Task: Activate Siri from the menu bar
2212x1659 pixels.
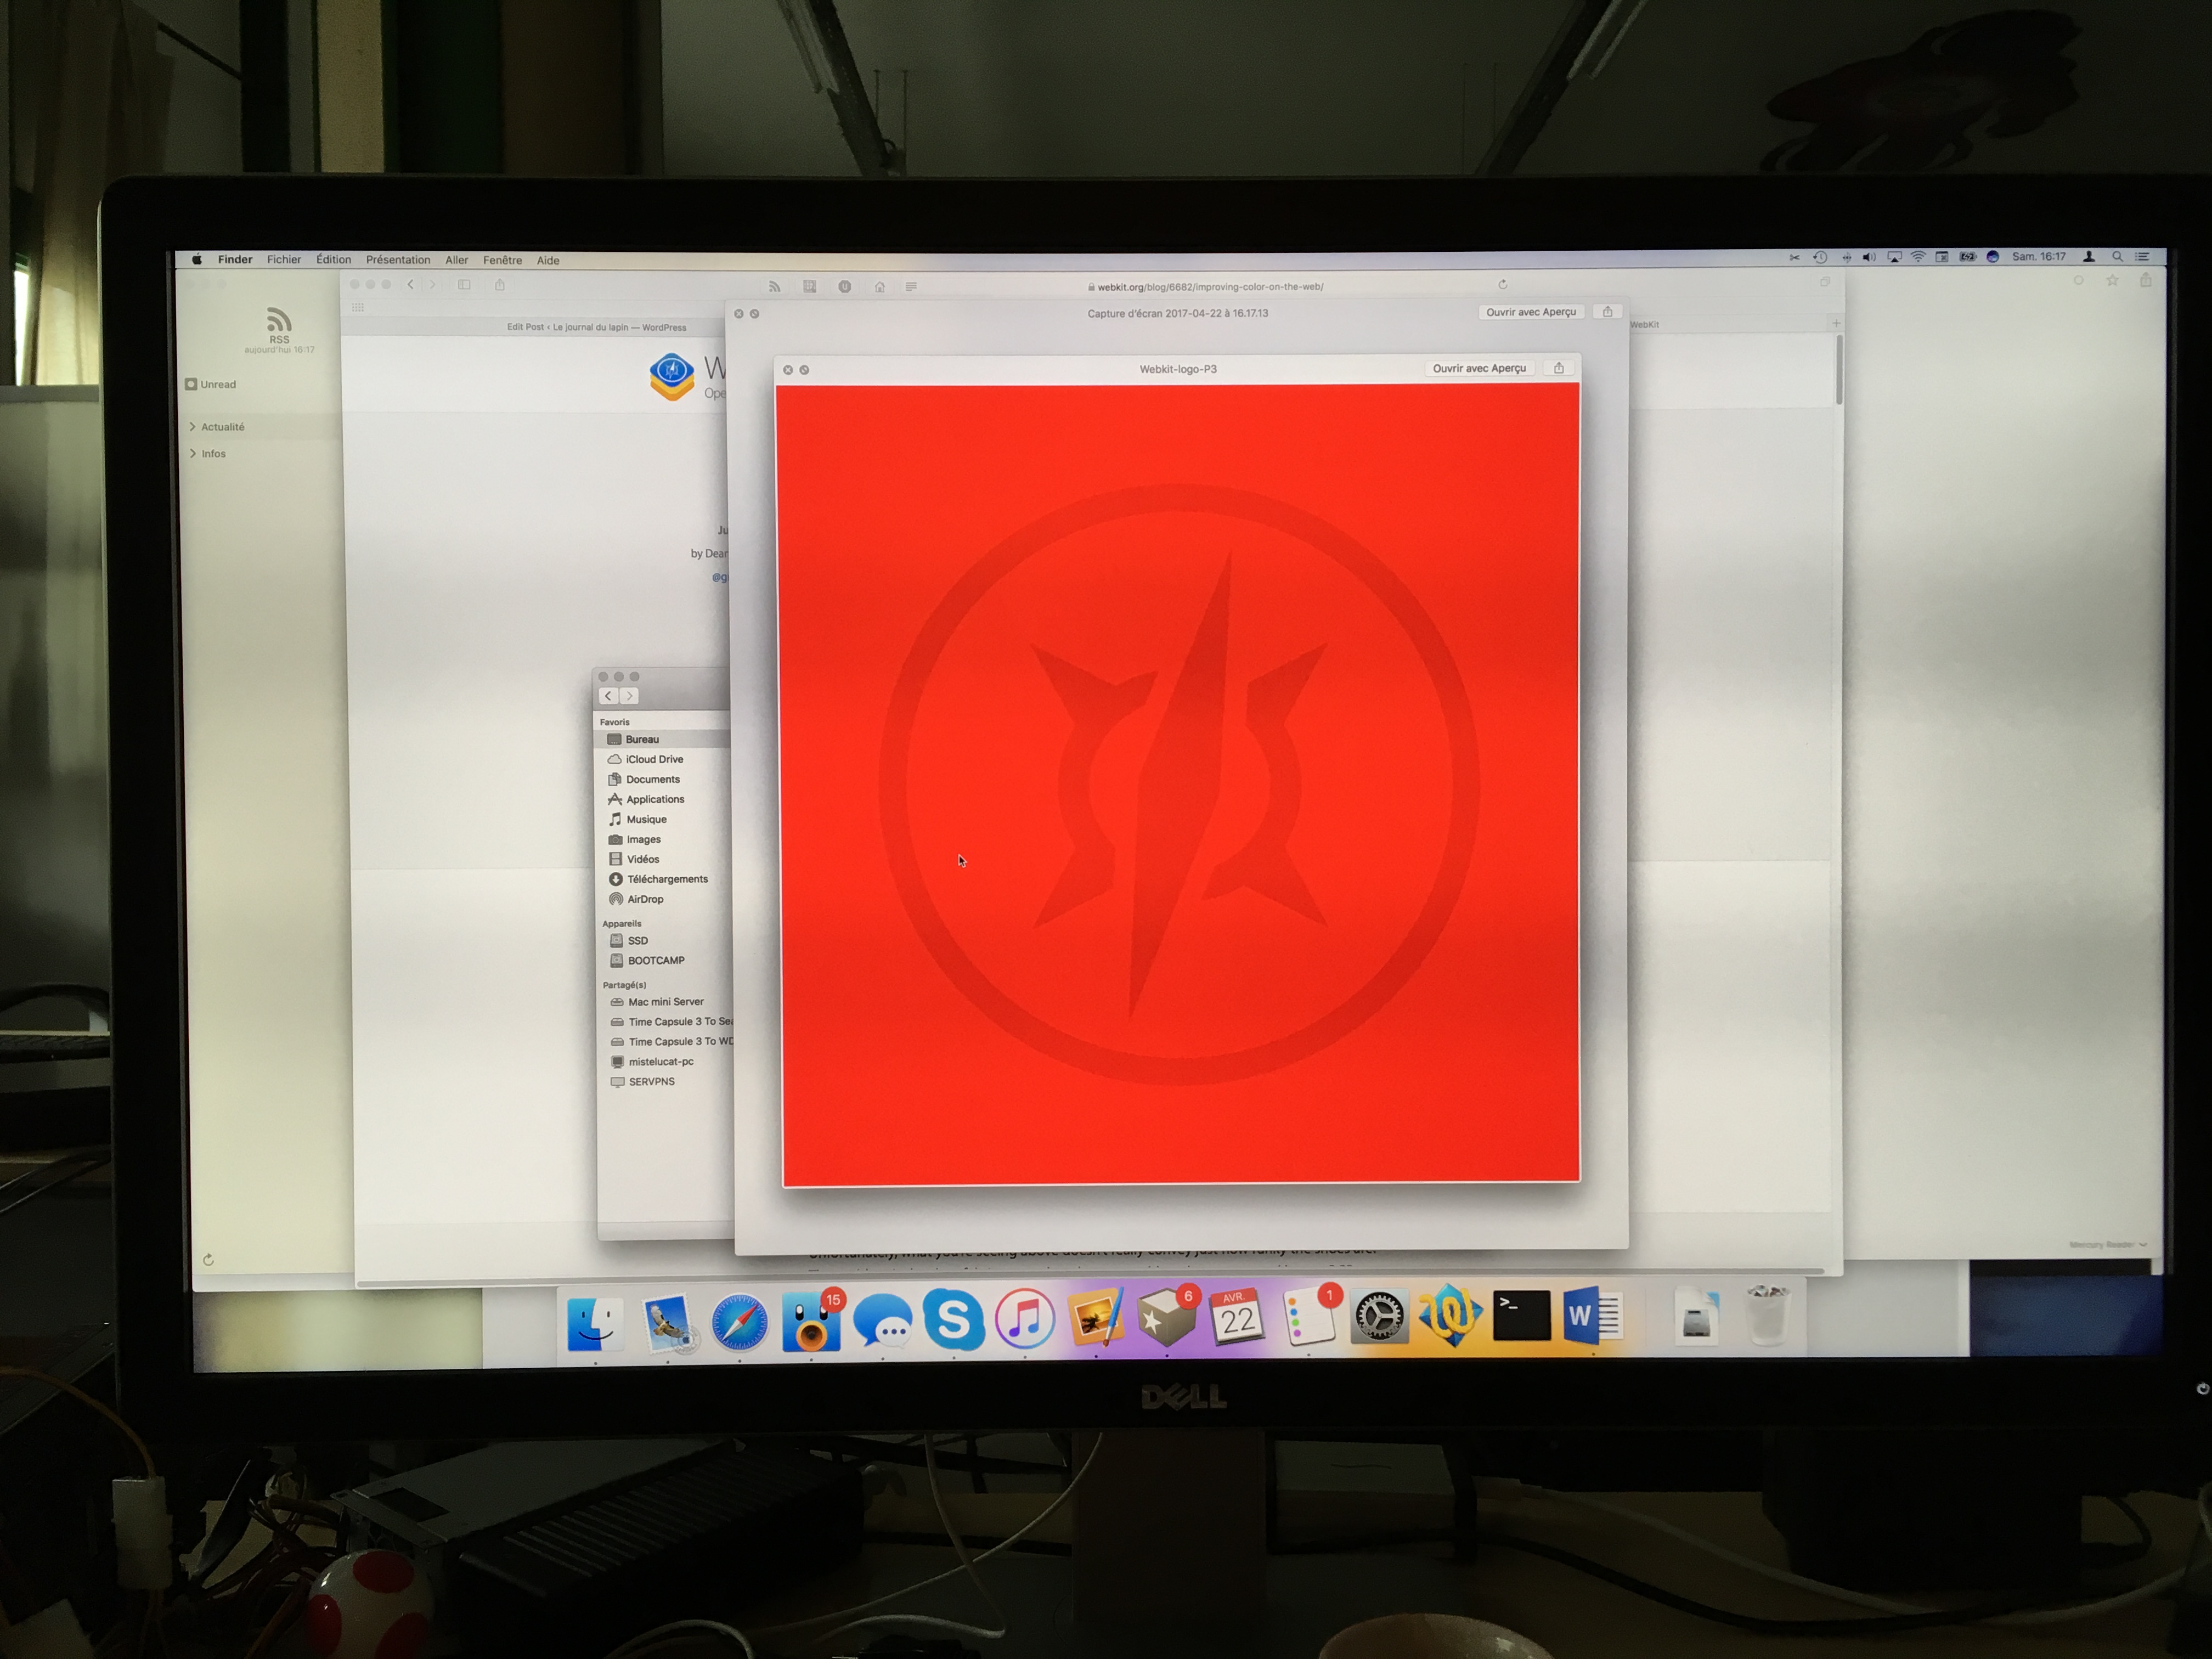Action: pos(1992,257)
